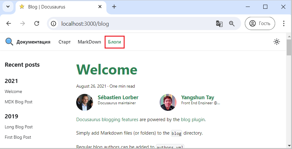Follow the Docusaurus blogging features link
The width and height of the screenshot is (292, 149).
[107, 120]
